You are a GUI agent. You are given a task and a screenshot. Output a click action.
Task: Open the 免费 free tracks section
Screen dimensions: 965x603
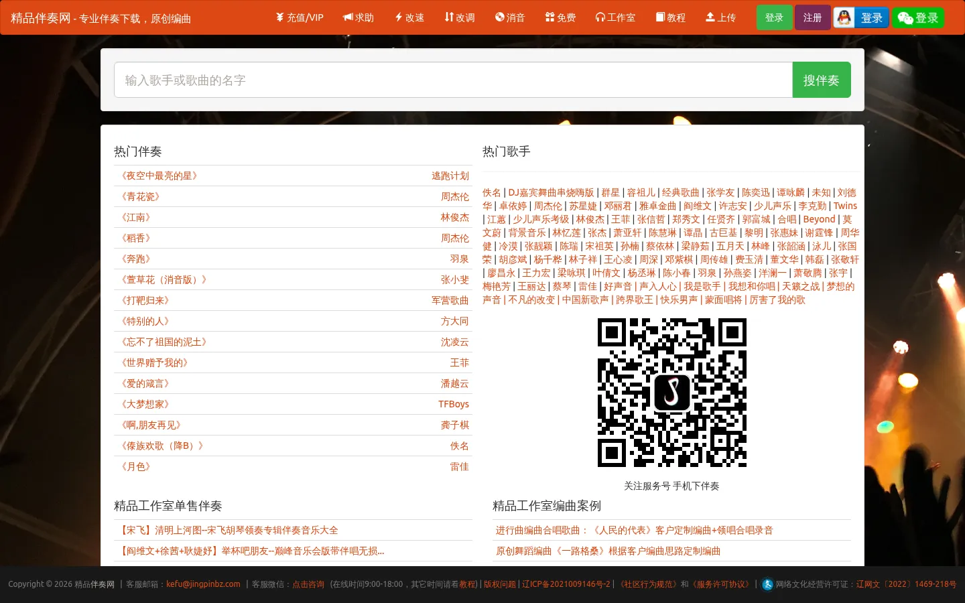[x=560, y=17]
